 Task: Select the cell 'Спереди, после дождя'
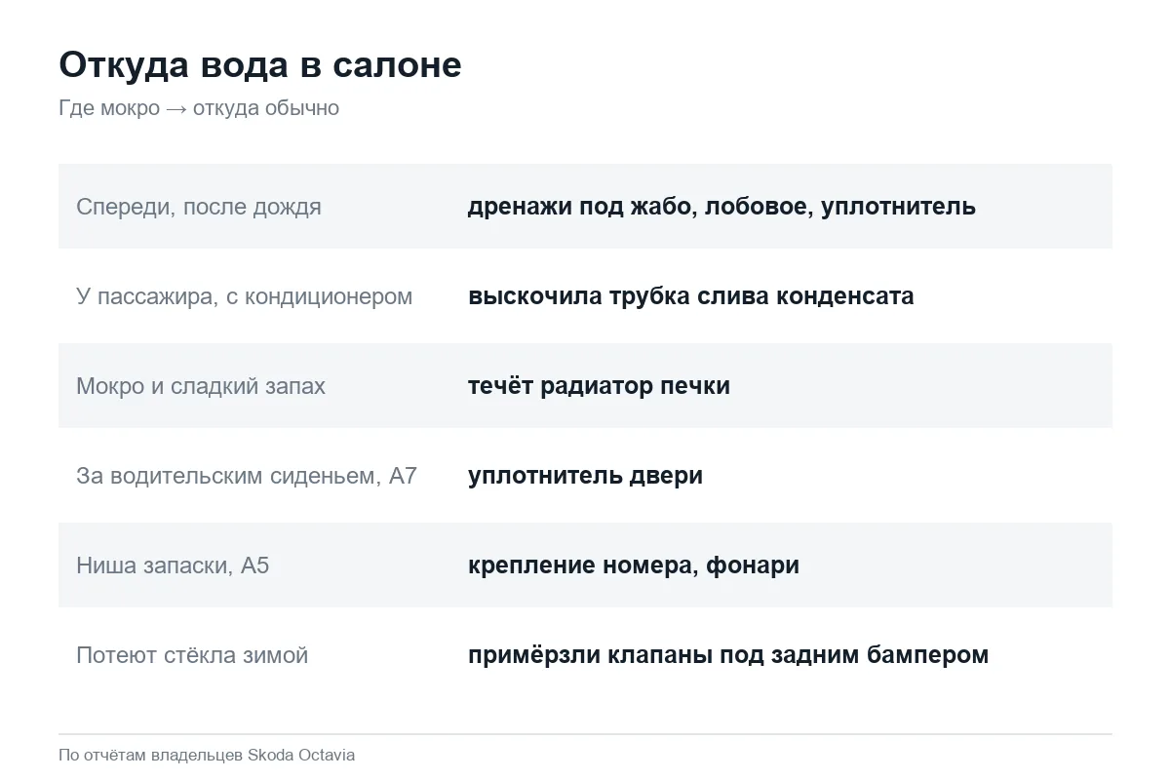(199, 207)
